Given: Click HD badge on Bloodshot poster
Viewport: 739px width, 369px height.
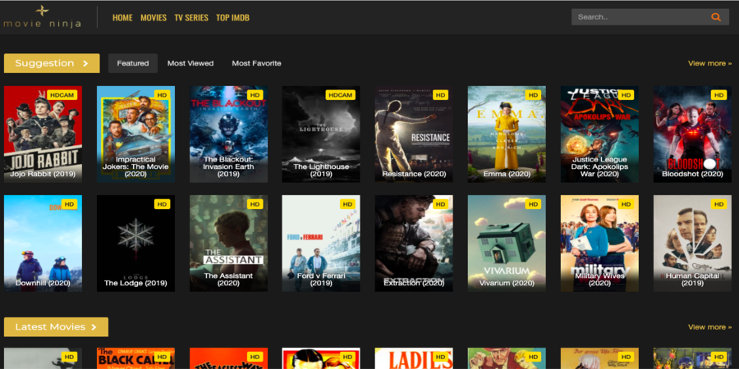Looking at the screenshot, I should click(x=718, y=95).
